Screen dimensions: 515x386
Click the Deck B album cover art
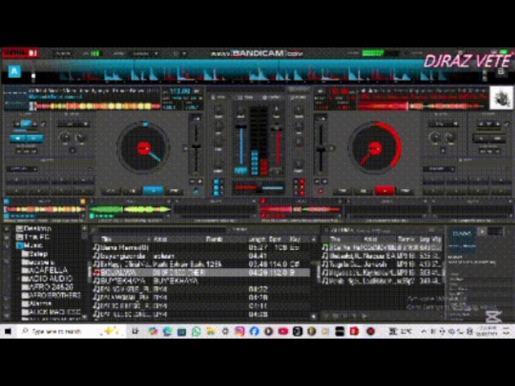click(501, 98)
